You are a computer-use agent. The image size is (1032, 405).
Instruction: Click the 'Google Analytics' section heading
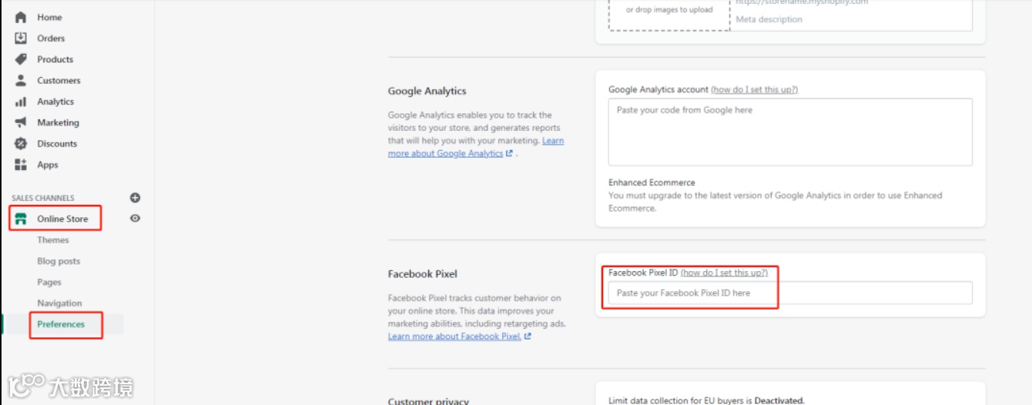click(x=427, y=91)
